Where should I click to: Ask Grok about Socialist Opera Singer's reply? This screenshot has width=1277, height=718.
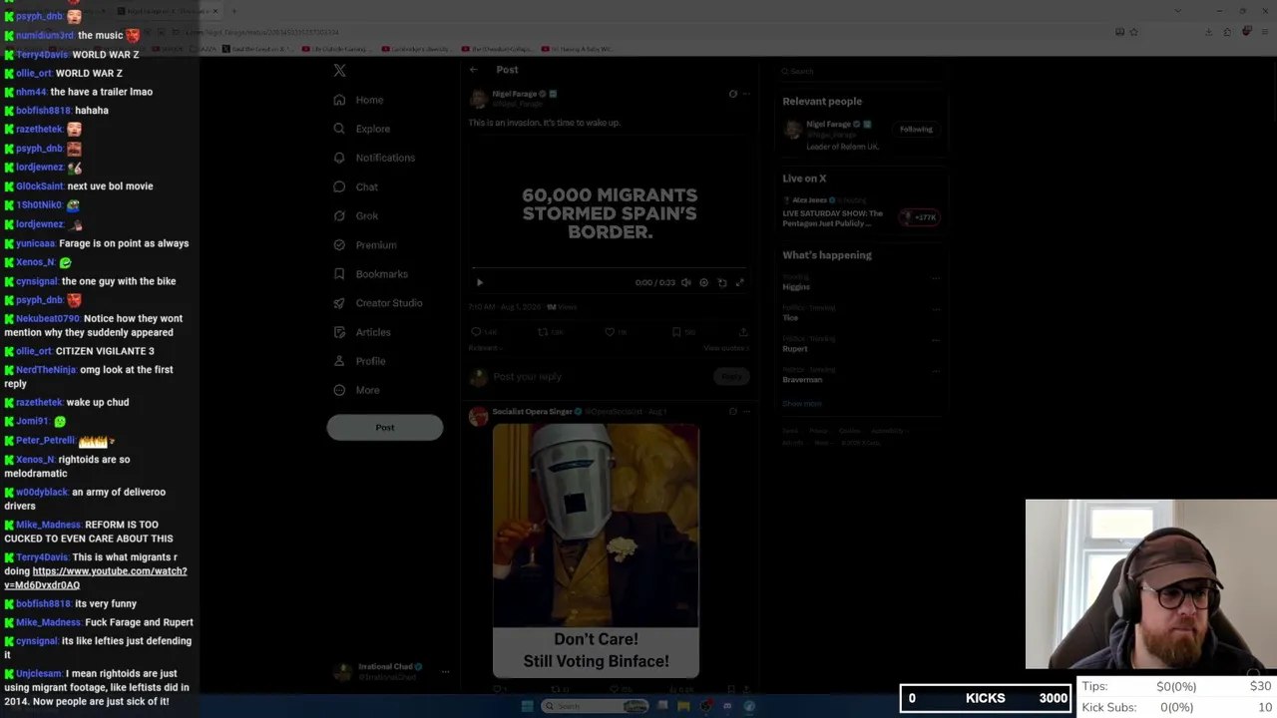coord(732,411)
